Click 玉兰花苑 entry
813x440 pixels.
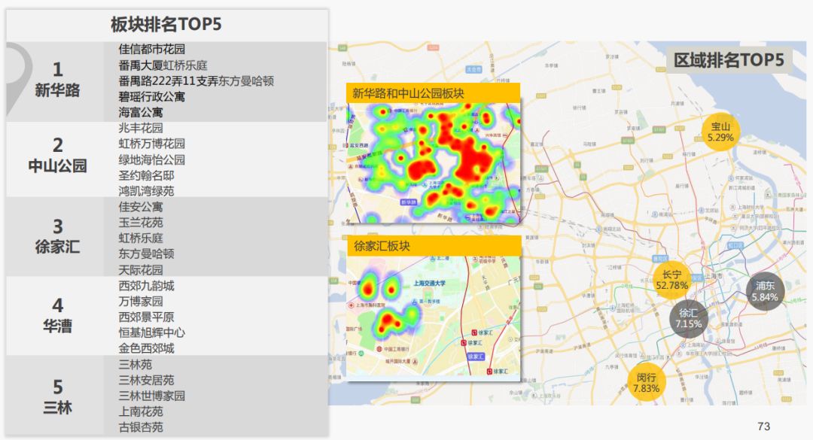141,223
